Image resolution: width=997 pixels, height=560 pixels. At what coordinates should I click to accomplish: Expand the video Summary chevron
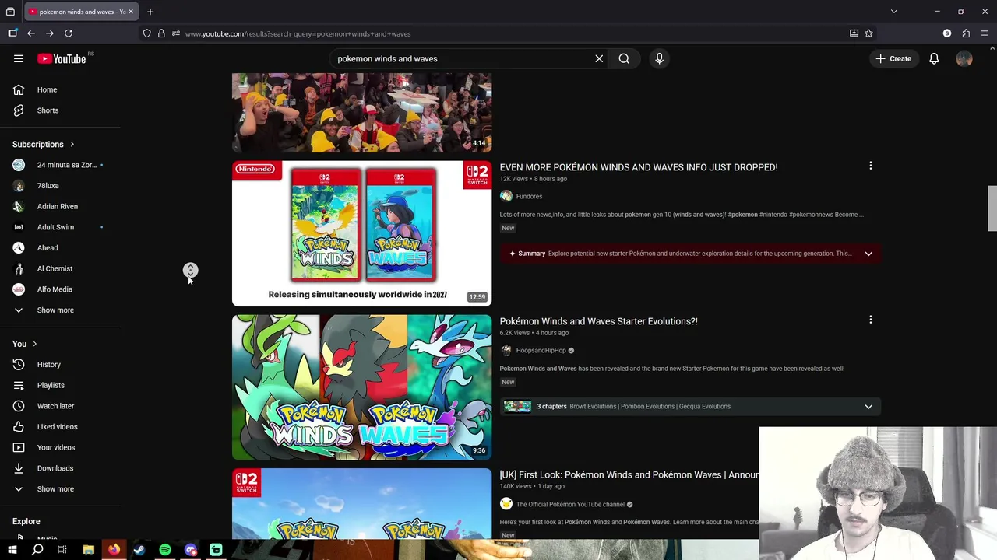868,254
